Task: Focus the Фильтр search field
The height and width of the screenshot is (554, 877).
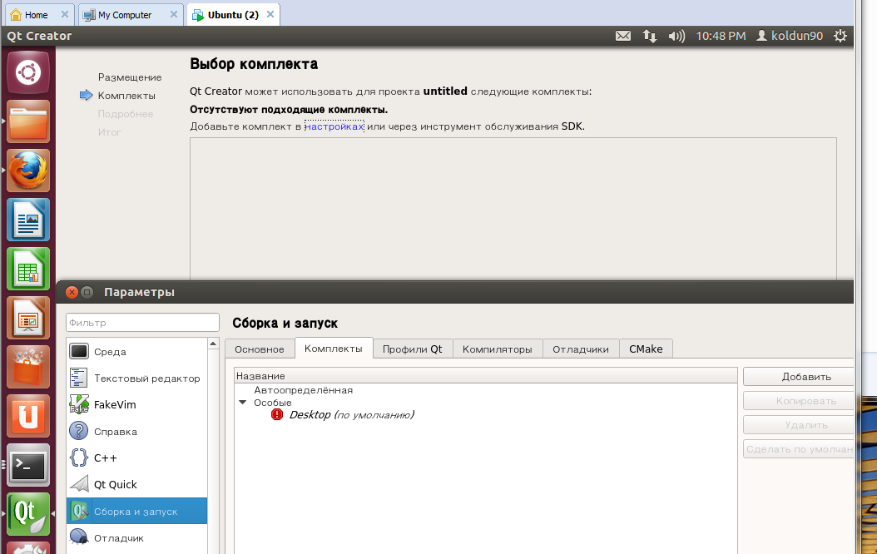Action: point(142,323)
